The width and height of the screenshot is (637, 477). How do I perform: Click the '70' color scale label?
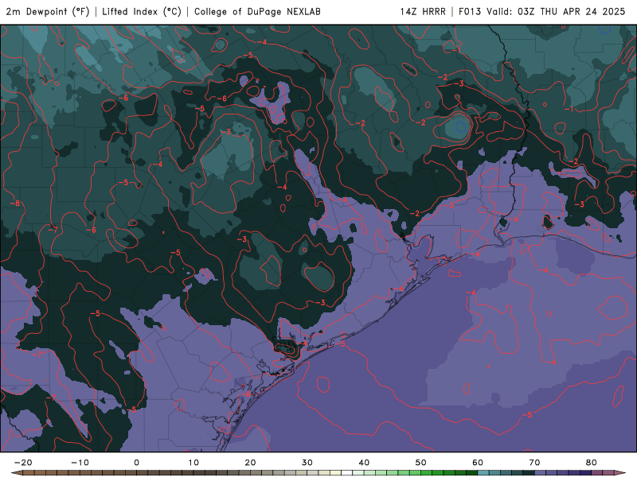tap(534, 463)
